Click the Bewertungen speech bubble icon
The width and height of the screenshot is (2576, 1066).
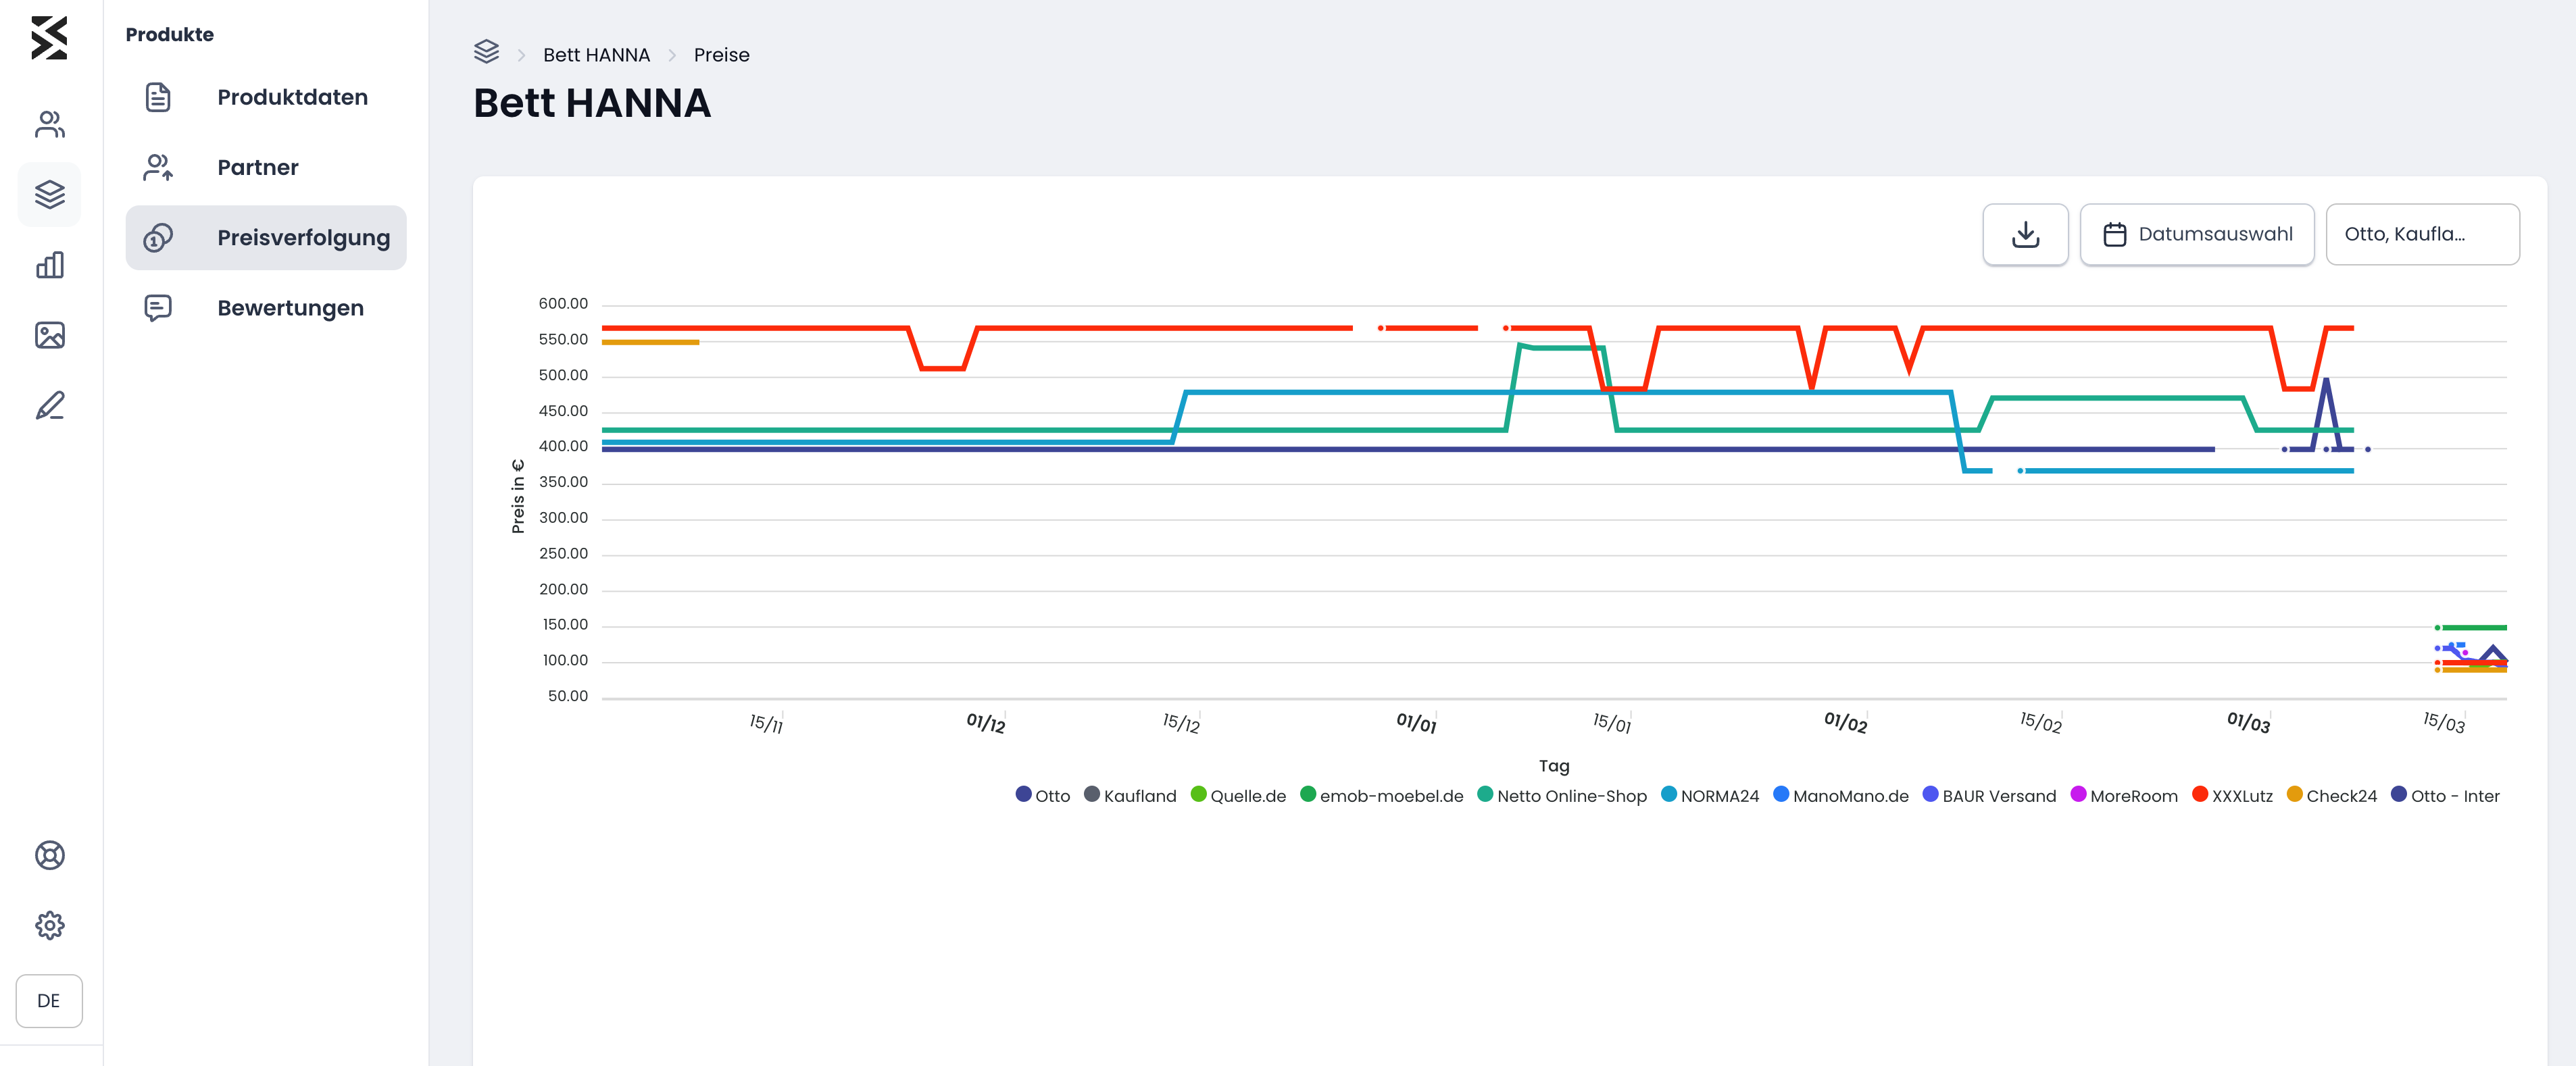158,308
